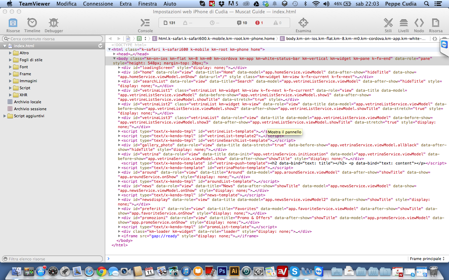
Task: Click the Filtra elenco risorse field
Action: [x=53, y=259]
